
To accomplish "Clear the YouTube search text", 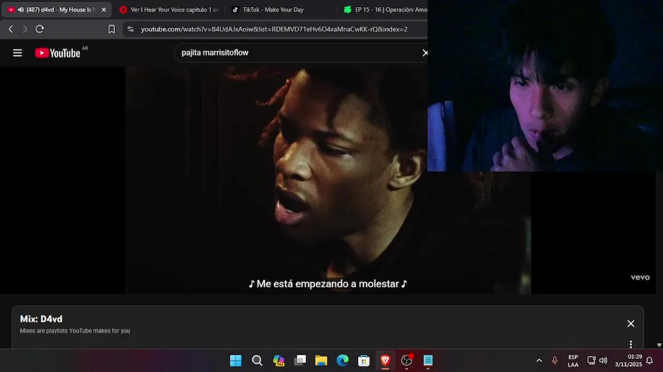I will tap(424, 53).
